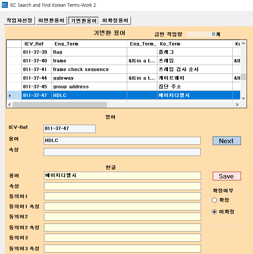The image size is (253, 254).
Task: Open the 작업자선정 tab
Action: (x=20, y=21)
